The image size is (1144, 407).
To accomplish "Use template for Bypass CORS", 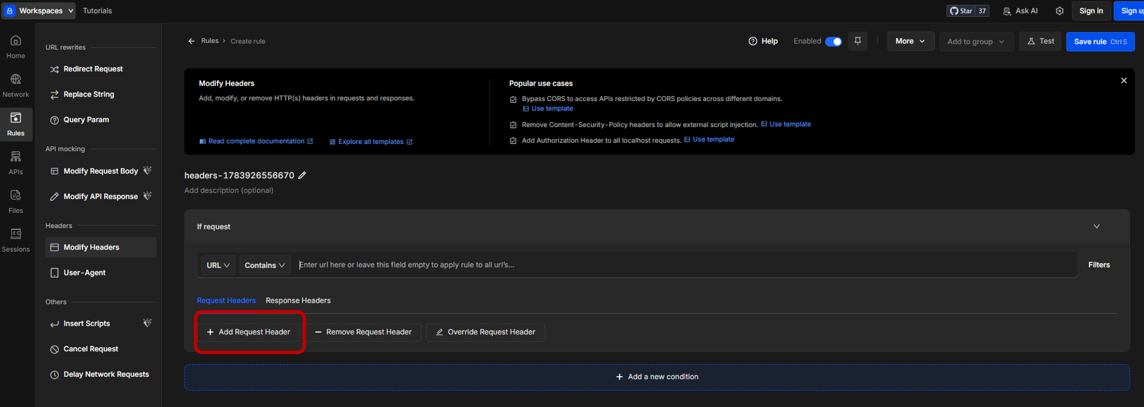I will (548, 109).
